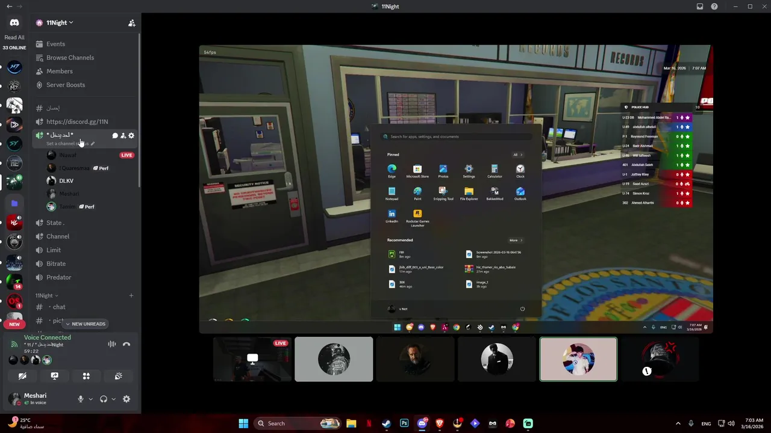Open Discord Help question mark icon
This screenshot has width=771, height=433.
coord(714,7)
